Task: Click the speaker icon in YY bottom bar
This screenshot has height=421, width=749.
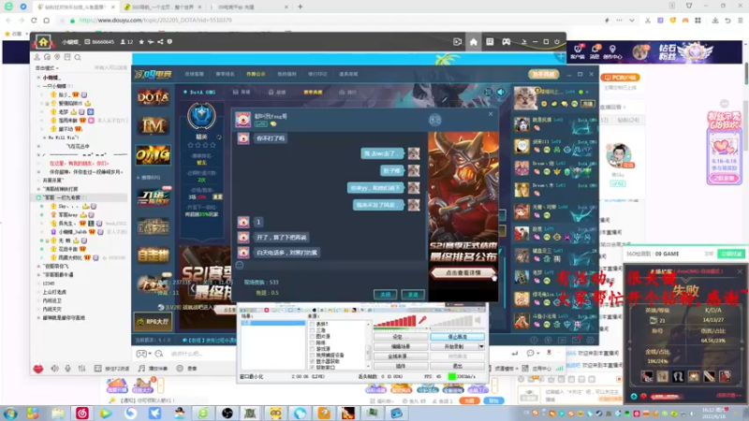Action: (55, 369)
